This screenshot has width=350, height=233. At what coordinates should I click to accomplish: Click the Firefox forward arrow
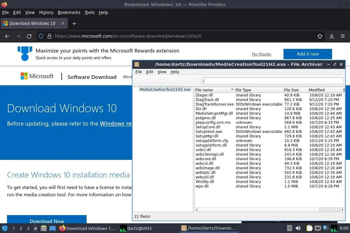coord(18,36)
